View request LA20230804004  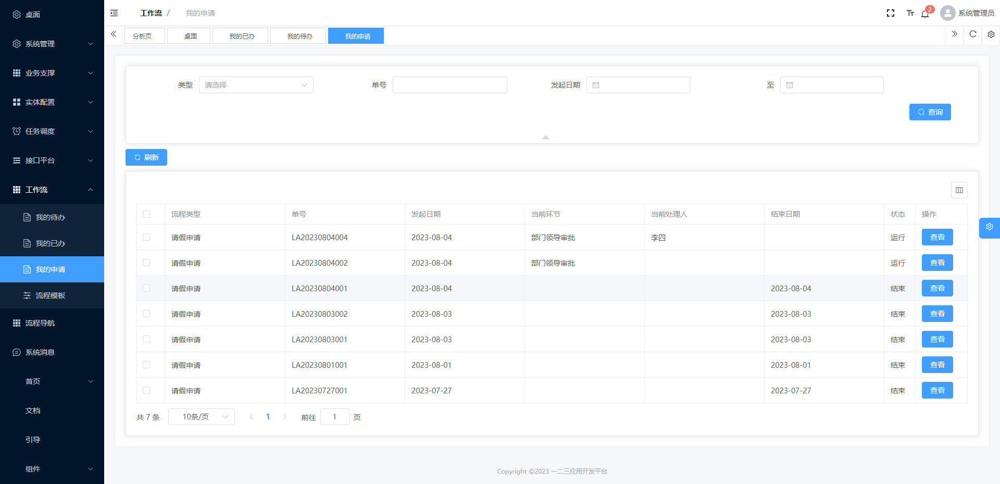pos(938,237)
